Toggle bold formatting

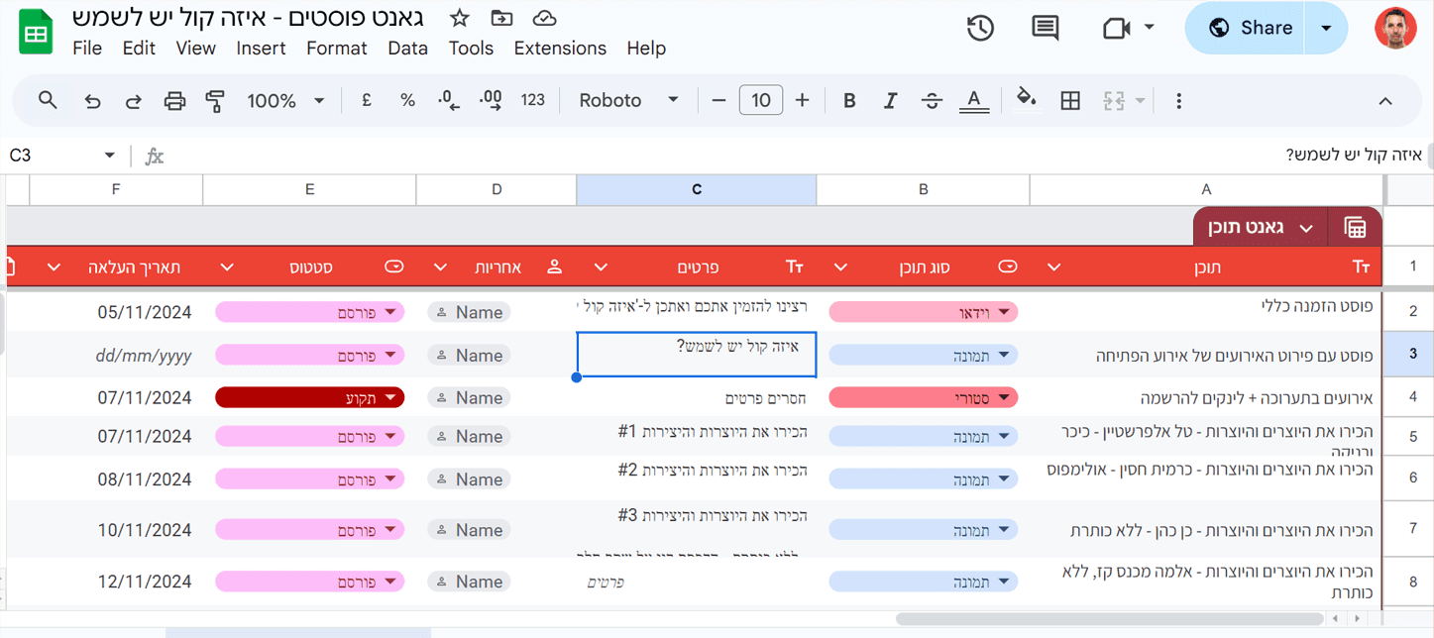(849, 100)
